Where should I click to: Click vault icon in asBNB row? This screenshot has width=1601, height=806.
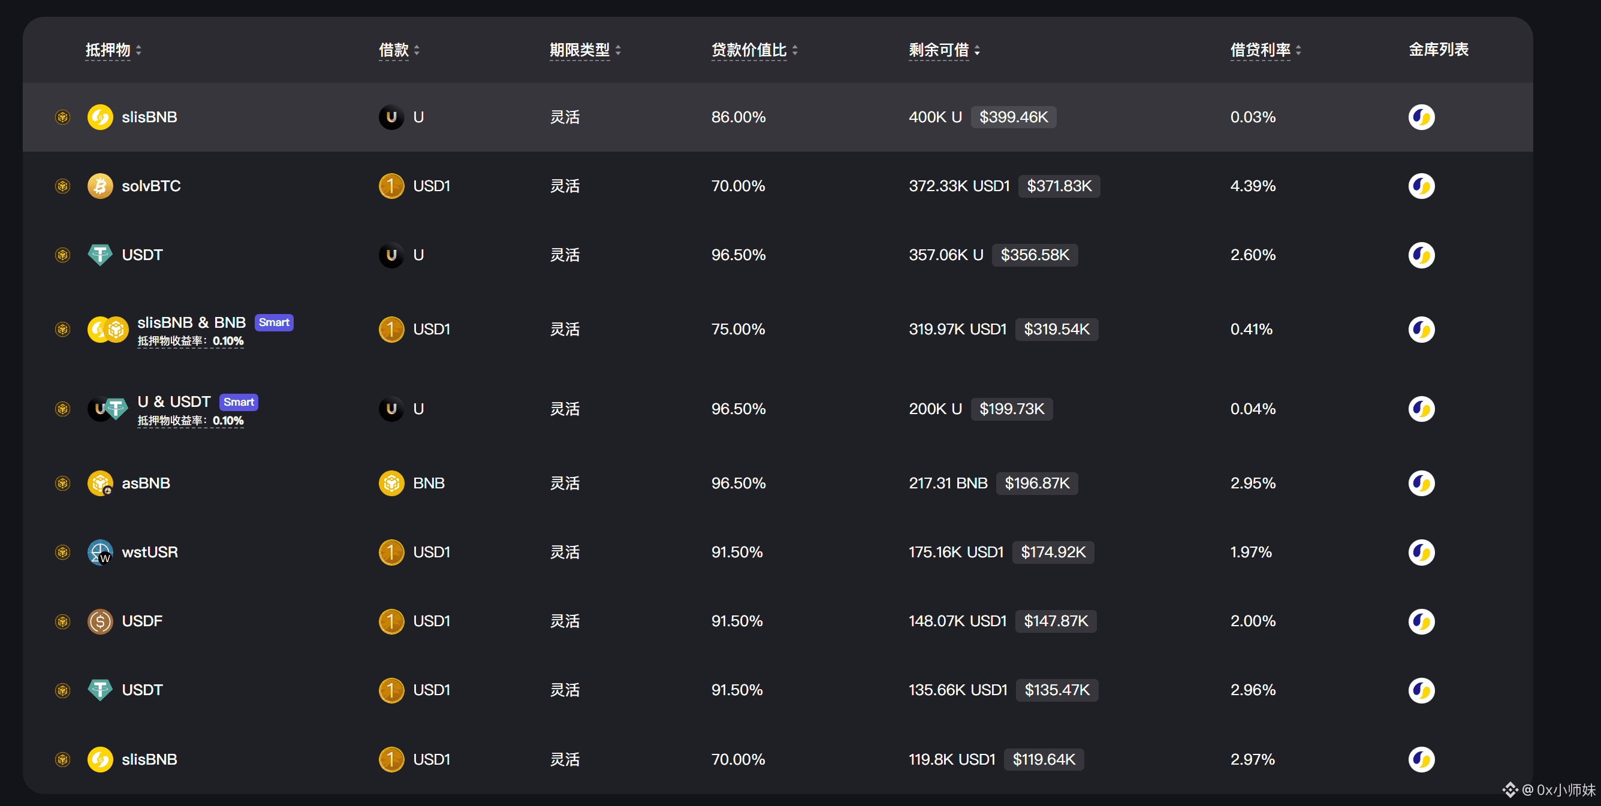pyautogui.click(x=1421, y=483)
